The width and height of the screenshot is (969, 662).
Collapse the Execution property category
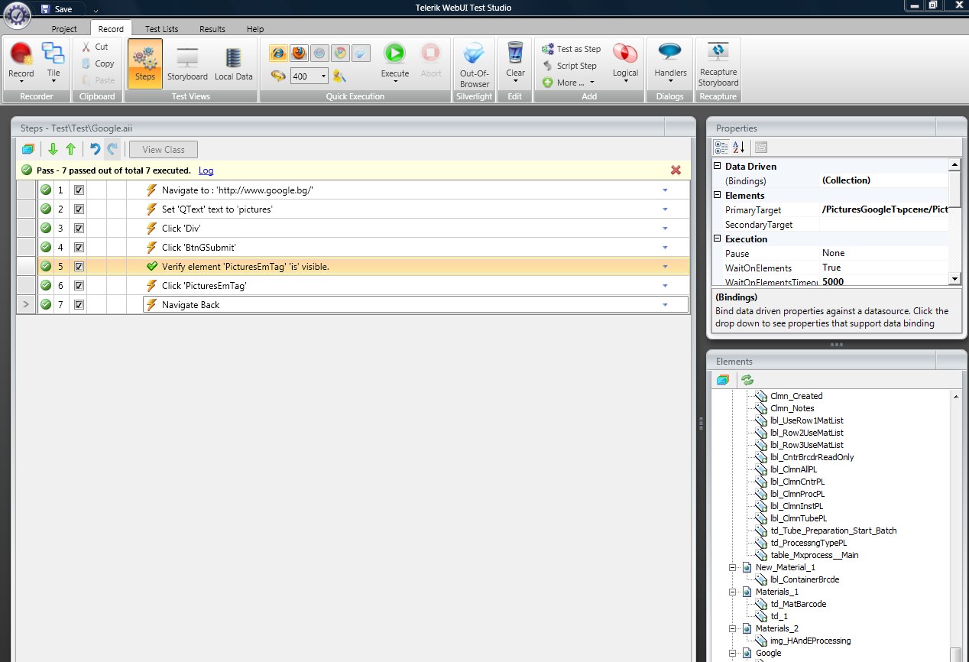coord(718,239)
